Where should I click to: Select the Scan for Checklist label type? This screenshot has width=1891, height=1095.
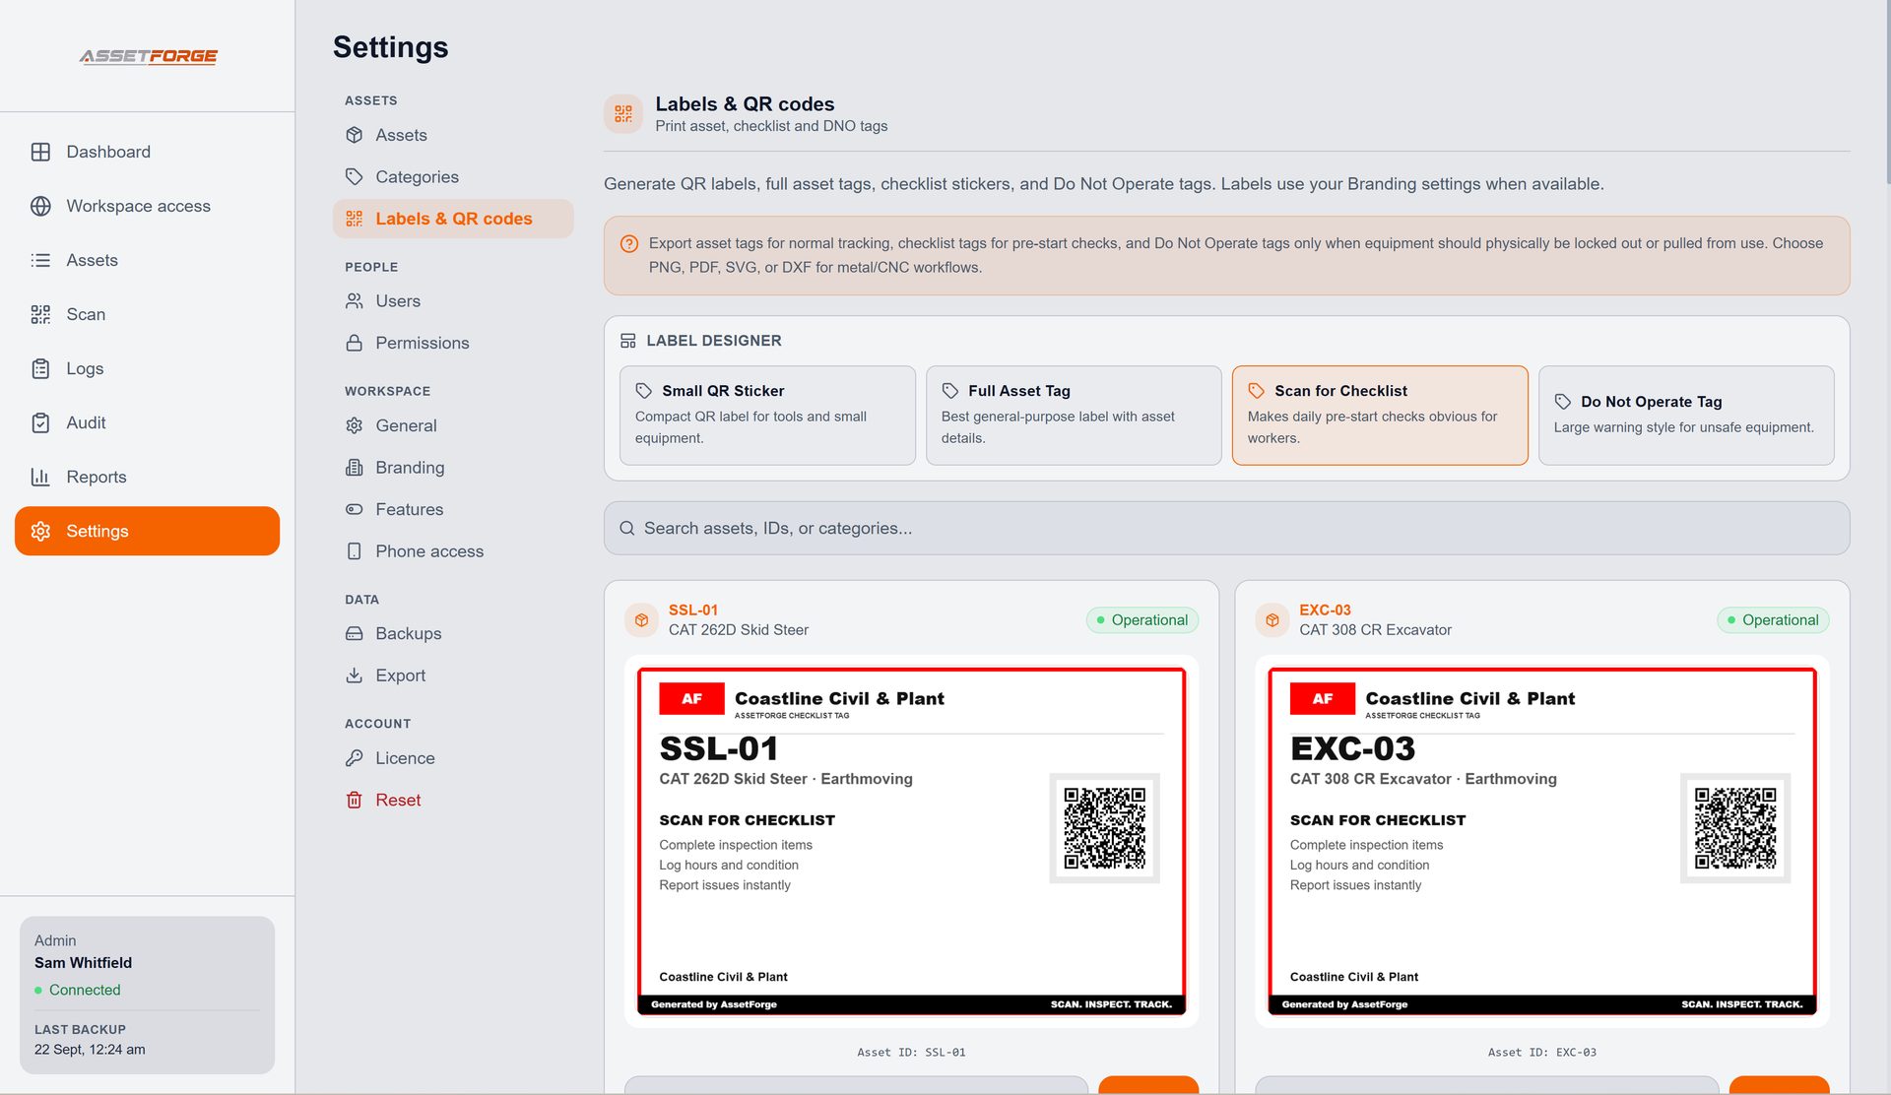(x=1380, y=416)
